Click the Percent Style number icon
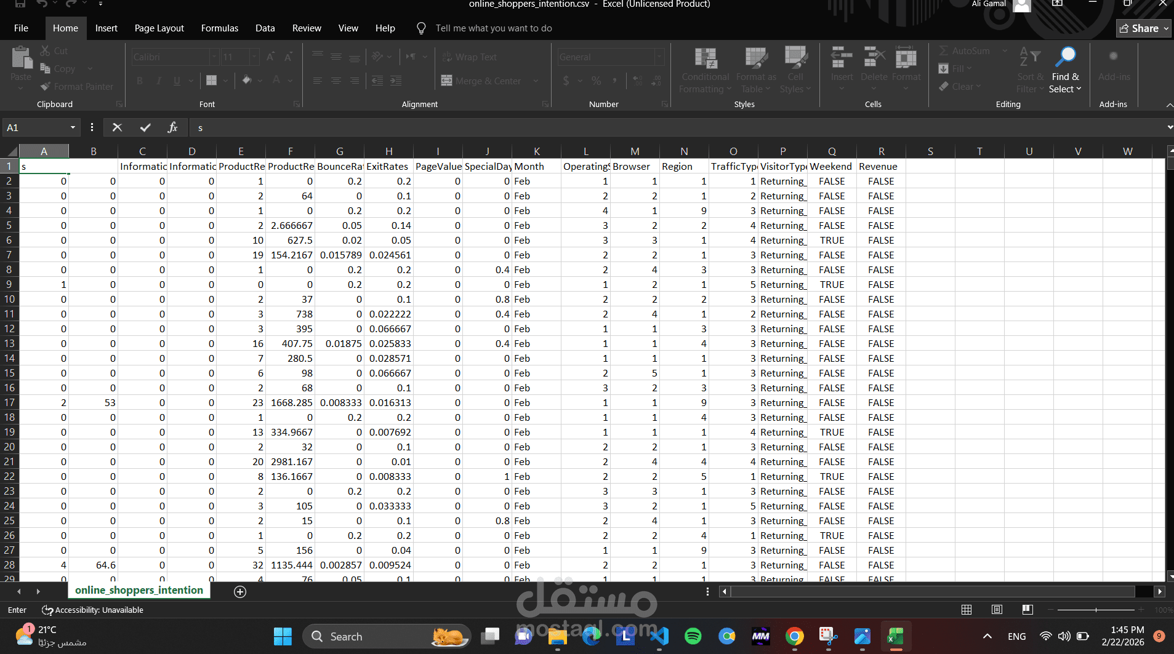Image resolution: width=1174 pixels, height=654 pixels. (596, 81)
